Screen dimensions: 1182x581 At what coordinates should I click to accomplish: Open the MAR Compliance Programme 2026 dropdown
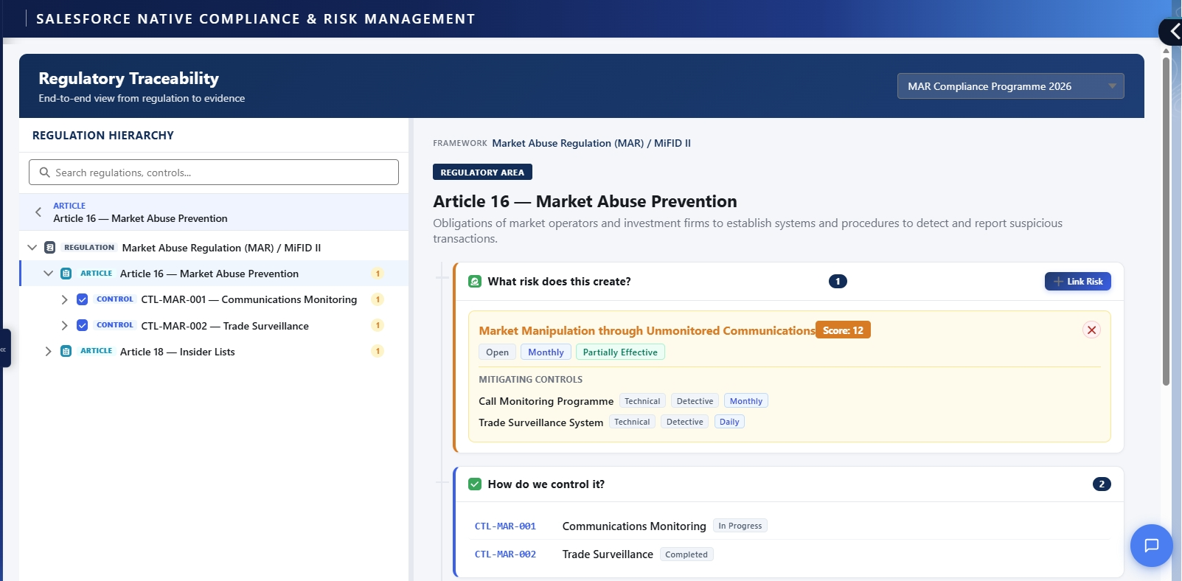coord(1009,86)
